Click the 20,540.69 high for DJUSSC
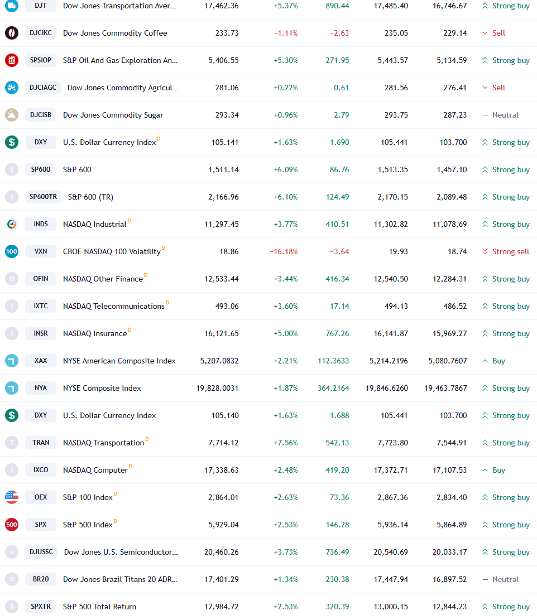The width and height of the screenshot is (537, 616). tap(391, 552)
